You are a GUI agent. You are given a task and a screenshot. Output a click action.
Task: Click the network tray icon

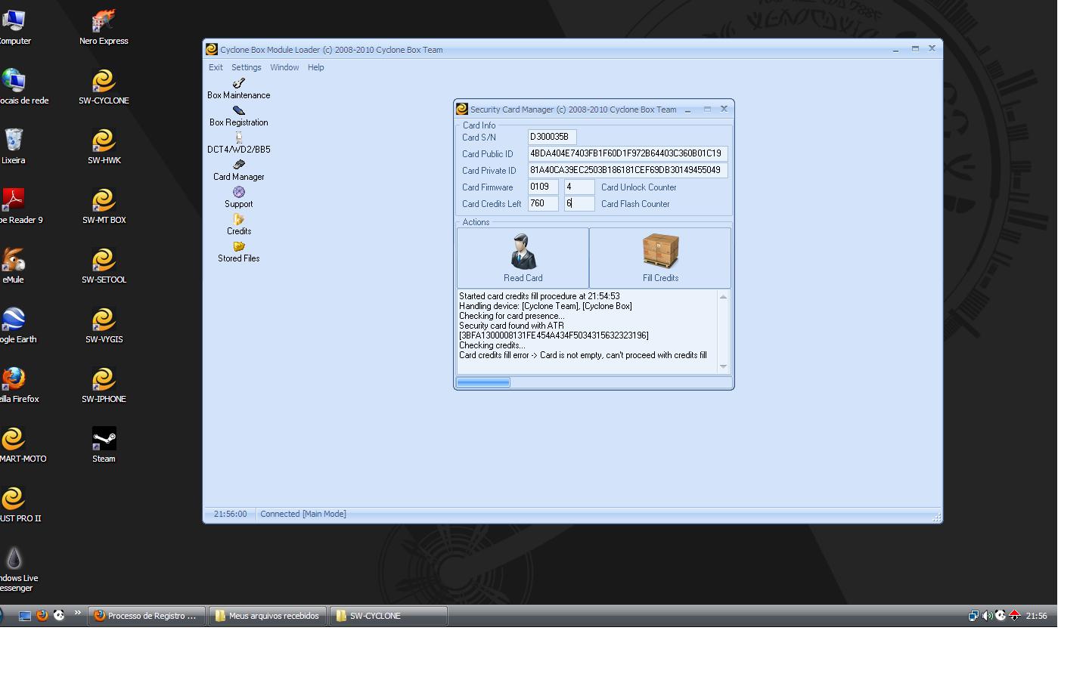click(973, 616)
